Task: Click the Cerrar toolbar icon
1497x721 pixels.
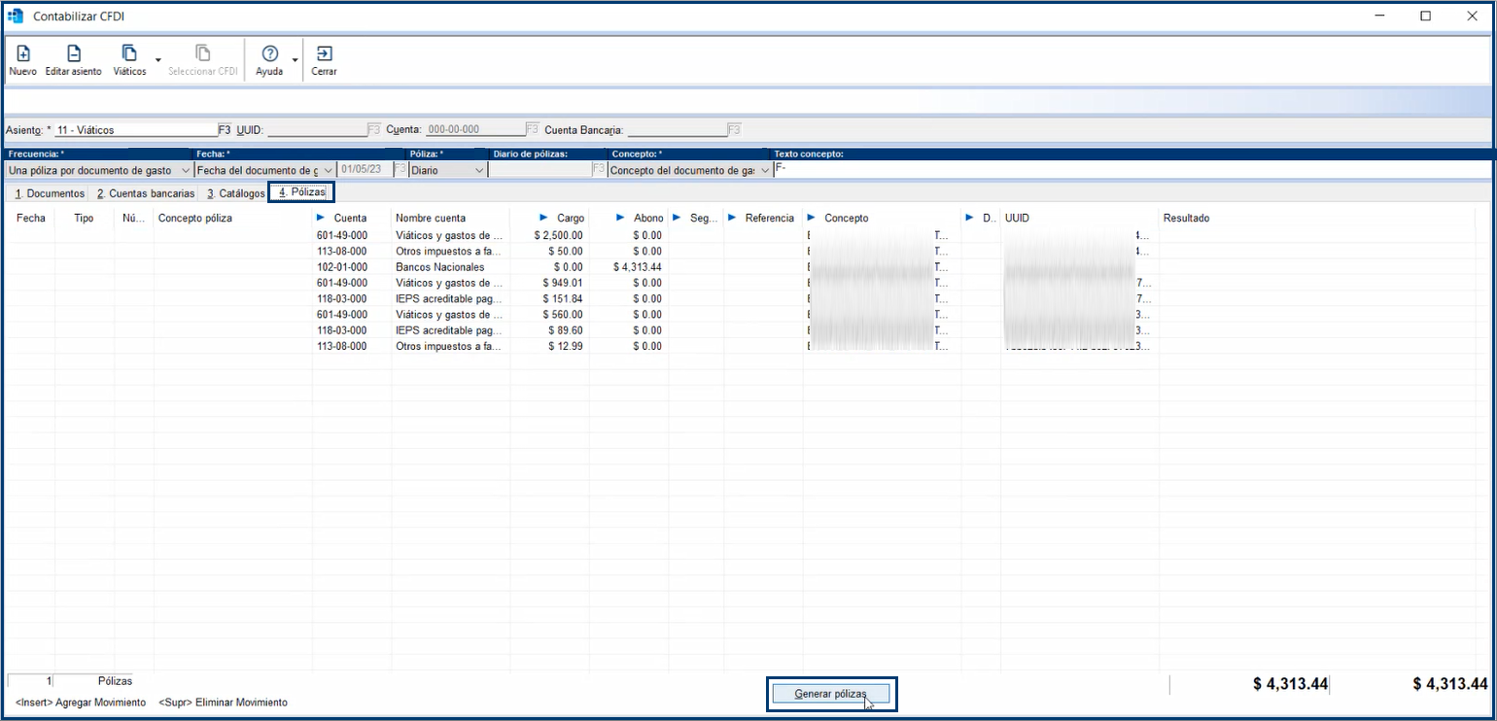Action: [x=324, y=54]
